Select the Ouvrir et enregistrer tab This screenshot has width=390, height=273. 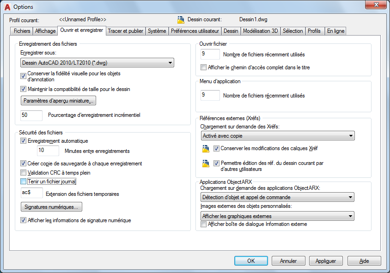(82, 30)
